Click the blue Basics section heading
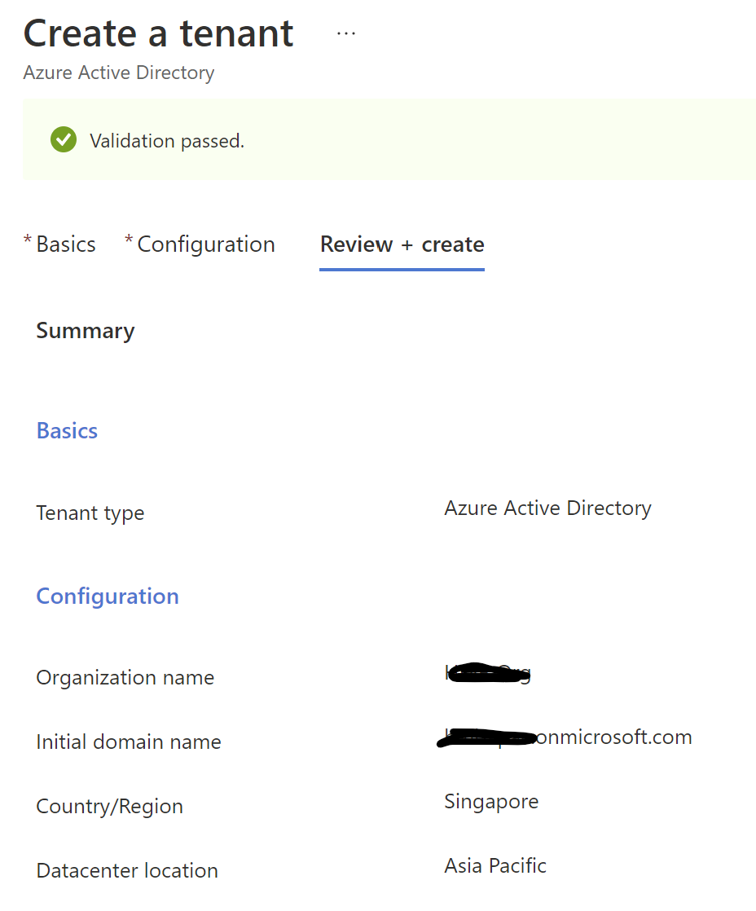This screenshot has height=911, width=756. click(x=67, y=430)
